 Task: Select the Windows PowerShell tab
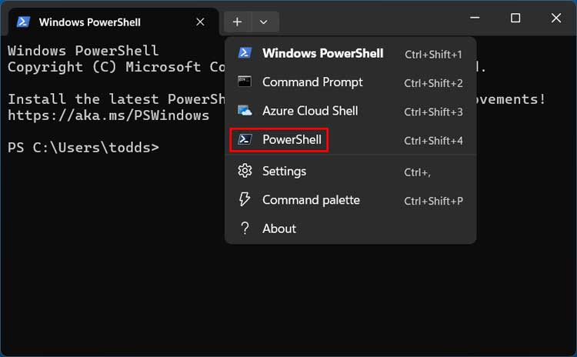tap(114, 22)
